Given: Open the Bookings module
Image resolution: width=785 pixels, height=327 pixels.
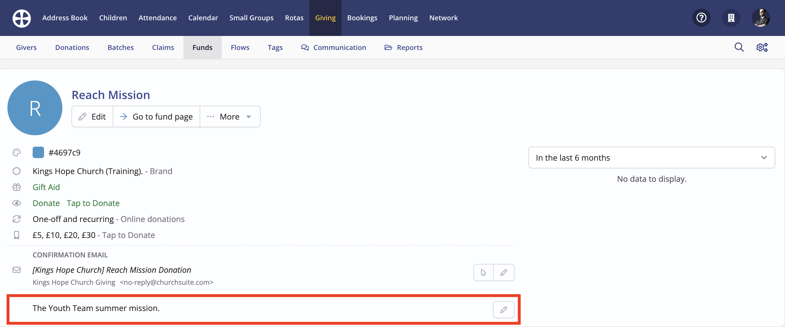Looking at the screenshot, I should coord(362,18).
